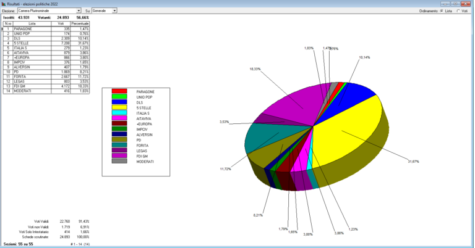475x248 pixels.
Task: Click the red PARAGONE legend swatch
Action: click(119, 91)
